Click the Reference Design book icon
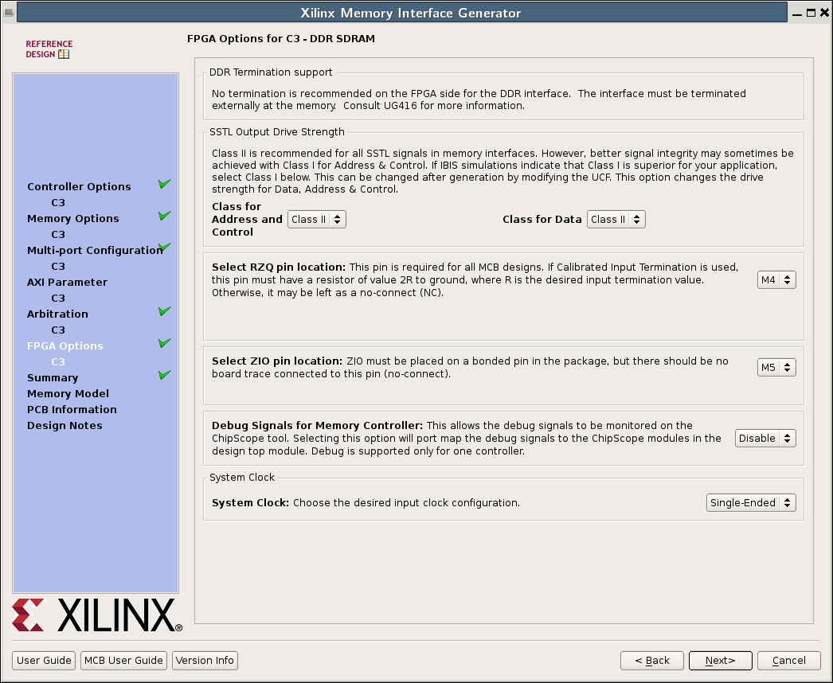This screenshot has height=683, width=833. pos(64,55)
